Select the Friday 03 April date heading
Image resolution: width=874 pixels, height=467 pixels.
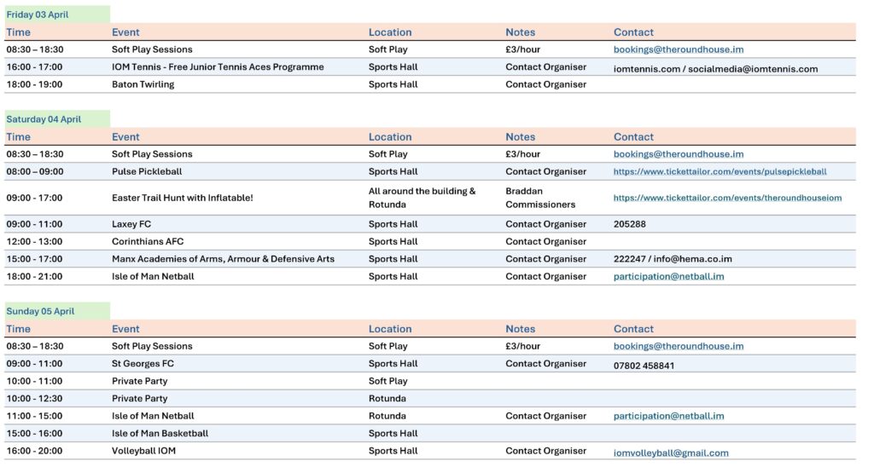pos(38,14)
